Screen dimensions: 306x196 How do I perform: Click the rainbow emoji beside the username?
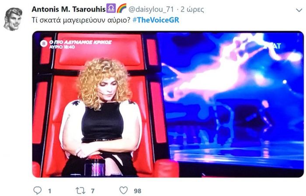pyautogui.click(x=122, y=9)
